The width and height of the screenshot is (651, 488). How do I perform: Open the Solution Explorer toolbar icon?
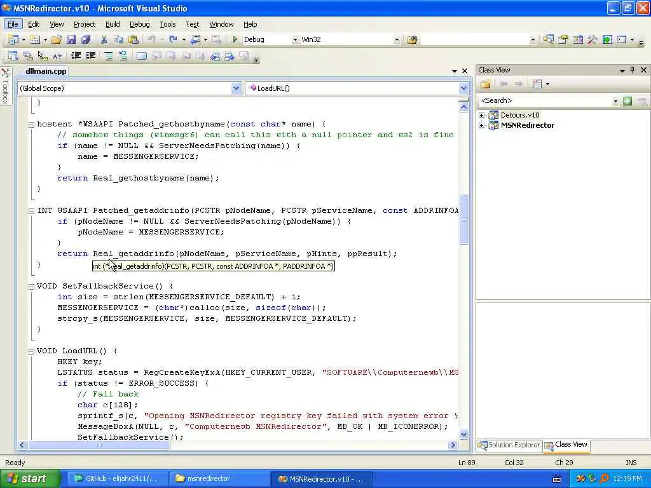548,40
